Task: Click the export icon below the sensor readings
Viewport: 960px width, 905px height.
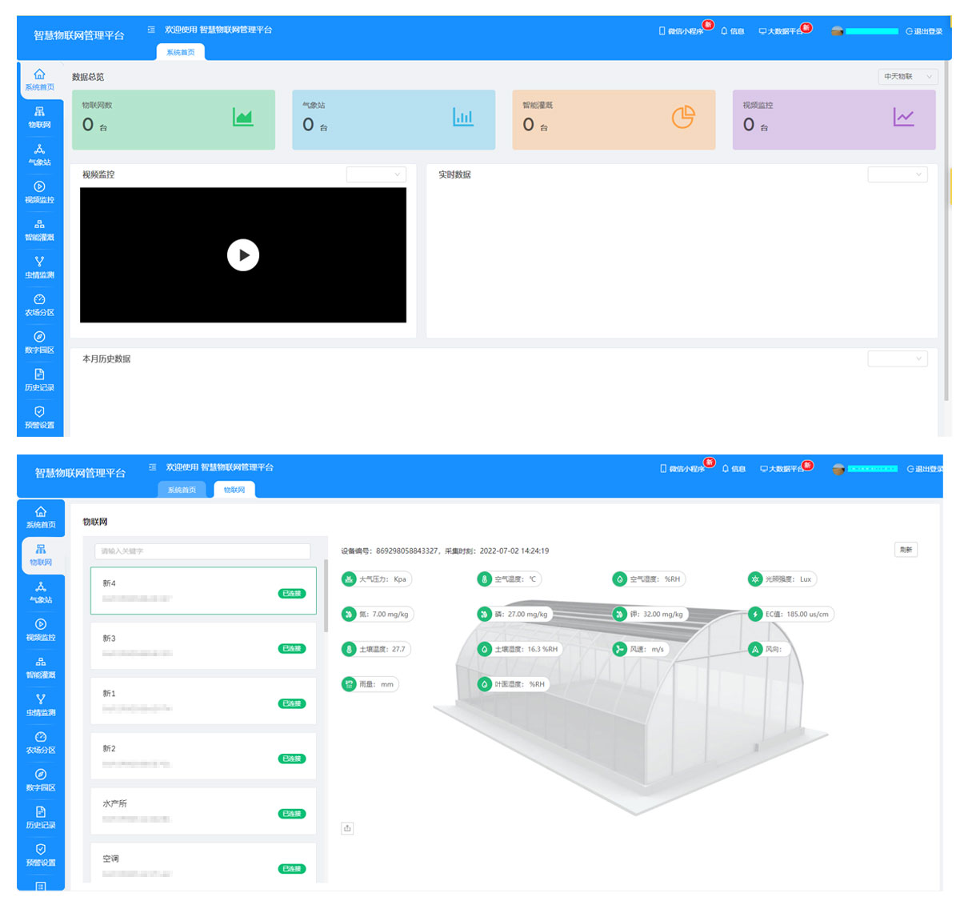Action: pyautogui.click(x=347, y=828)
